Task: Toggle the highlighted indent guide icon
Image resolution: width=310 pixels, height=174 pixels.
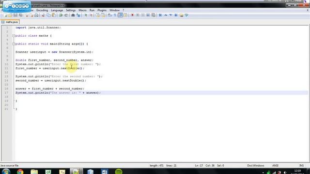Action: pos(120,15)
